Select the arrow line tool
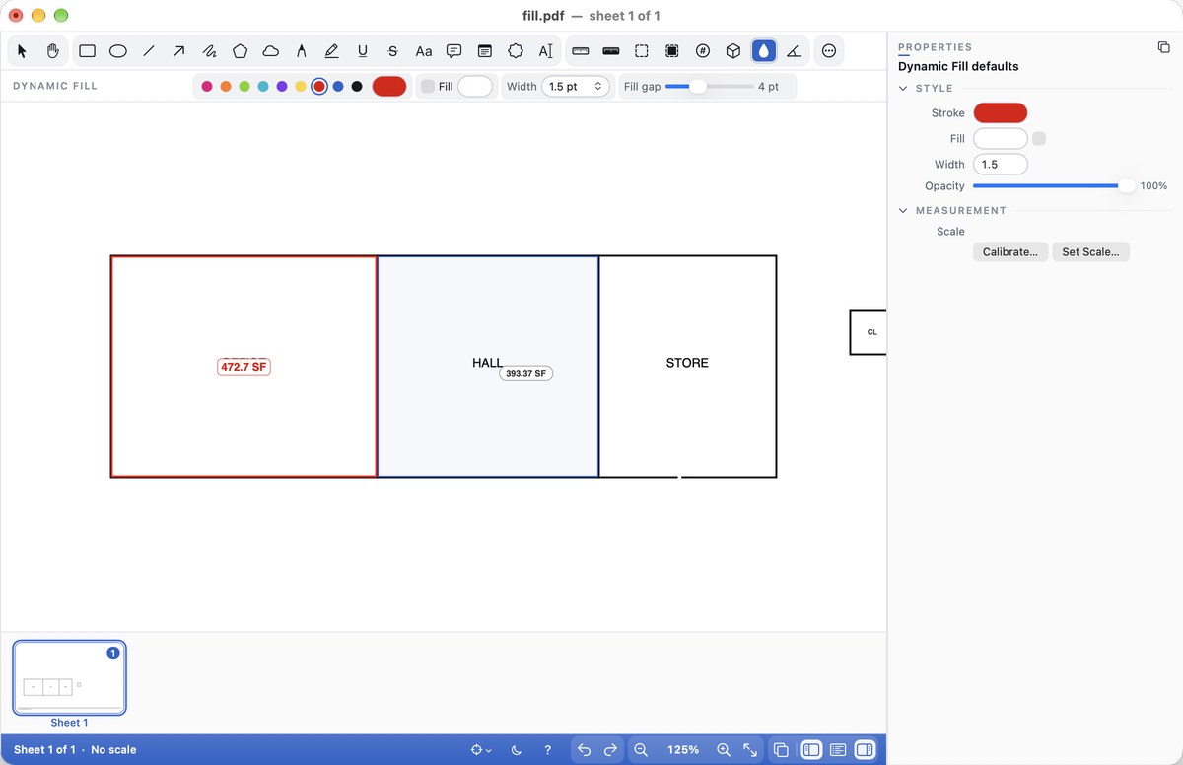Viewport: 1183px width, 765px height. pos(179,50)
